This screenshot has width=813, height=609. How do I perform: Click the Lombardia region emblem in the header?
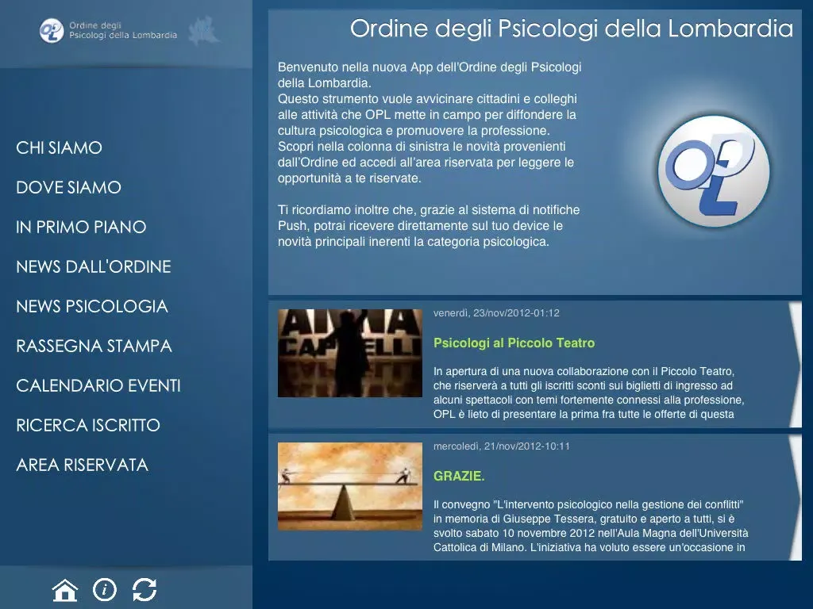click(x=203, y=31)
